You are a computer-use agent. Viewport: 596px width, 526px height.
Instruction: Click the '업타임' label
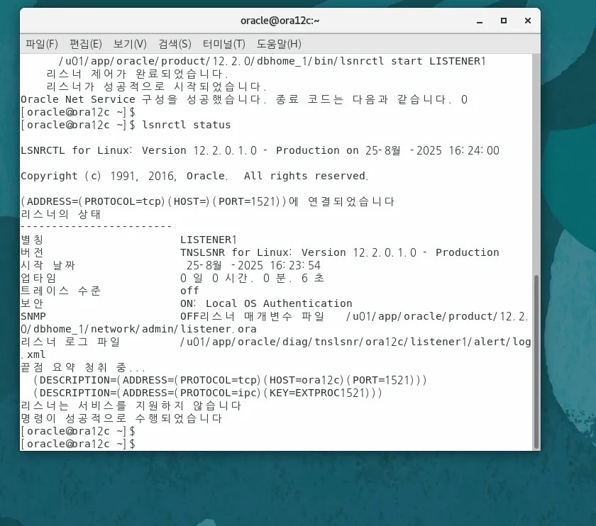[38, 278]
